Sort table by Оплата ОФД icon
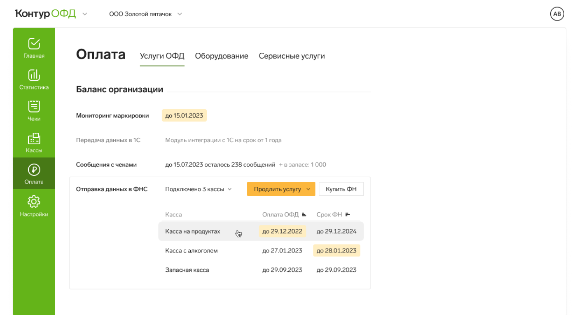The image size is (584, 315). pos(304,214)
